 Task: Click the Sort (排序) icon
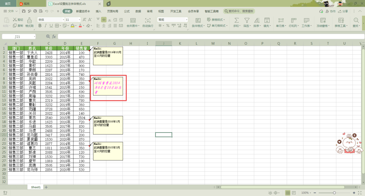[x=257, y=20]
